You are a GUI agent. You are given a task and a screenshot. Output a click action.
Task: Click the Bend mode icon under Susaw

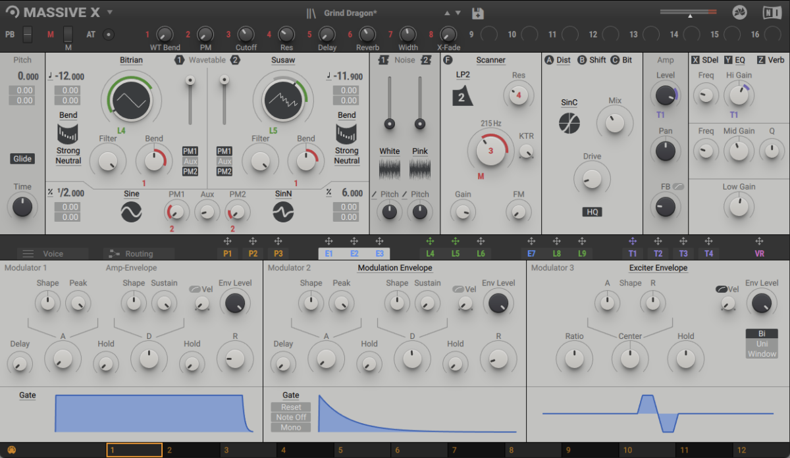coord(346,134)
